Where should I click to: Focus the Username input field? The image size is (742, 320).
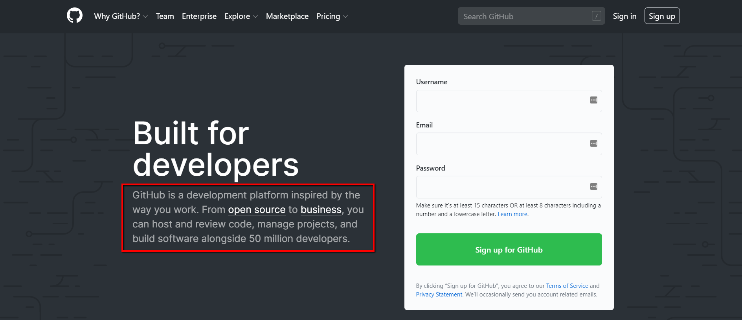509,101
